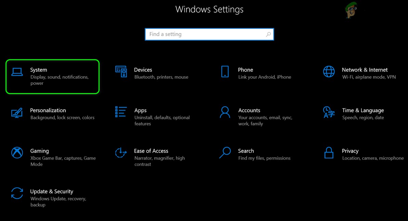Click the Phone icon
408x221 pixels.
(225, 71)
